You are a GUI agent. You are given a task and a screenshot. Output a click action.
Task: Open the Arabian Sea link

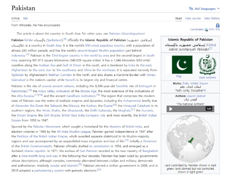47,65
